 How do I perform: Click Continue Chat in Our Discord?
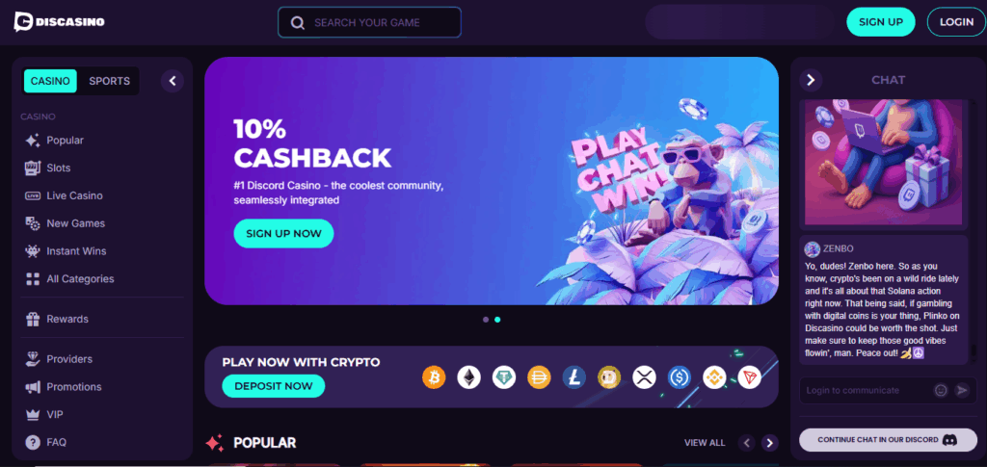point(888,440)
